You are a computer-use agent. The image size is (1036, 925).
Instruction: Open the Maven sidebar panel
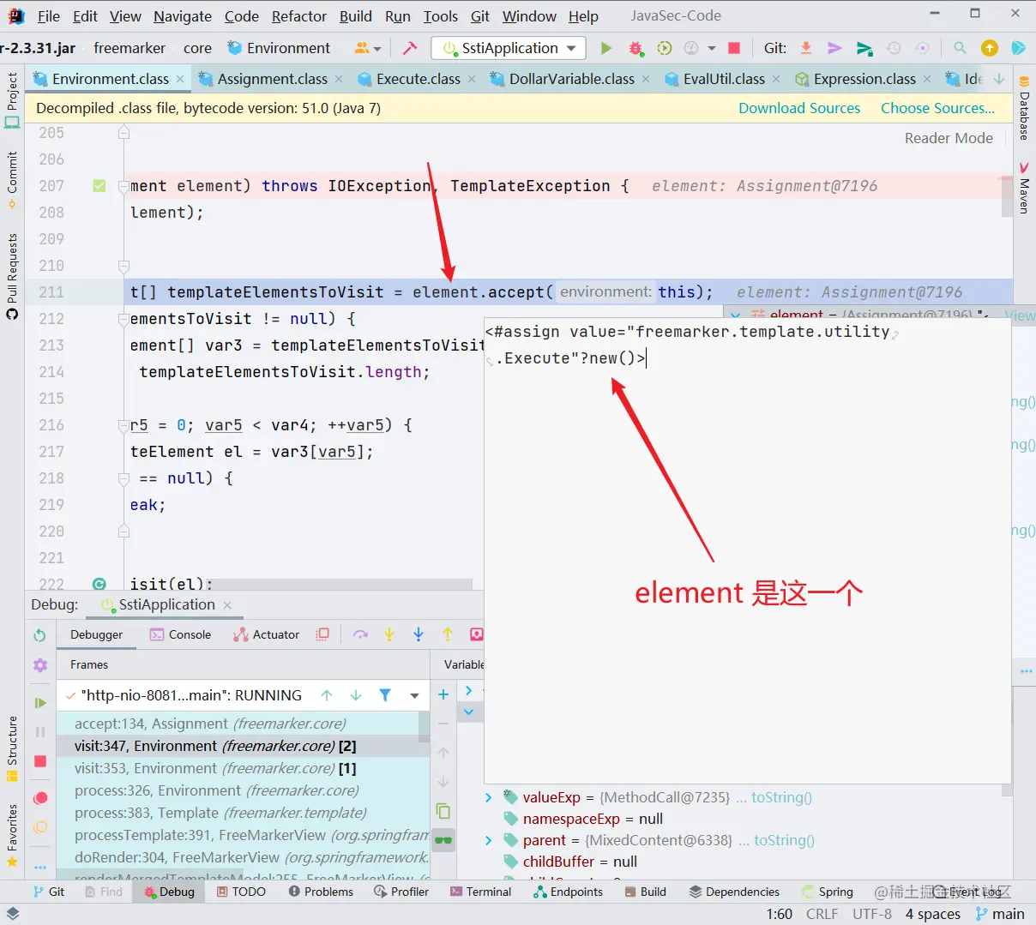coord(1024,187)
